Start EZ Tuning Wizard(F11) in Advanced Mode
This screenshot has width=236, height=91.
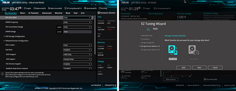[x=73, y=8]
